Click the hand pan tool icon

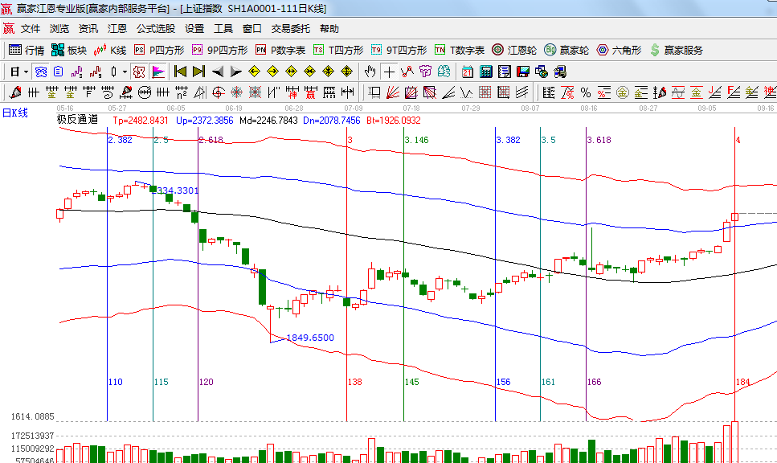370,72
